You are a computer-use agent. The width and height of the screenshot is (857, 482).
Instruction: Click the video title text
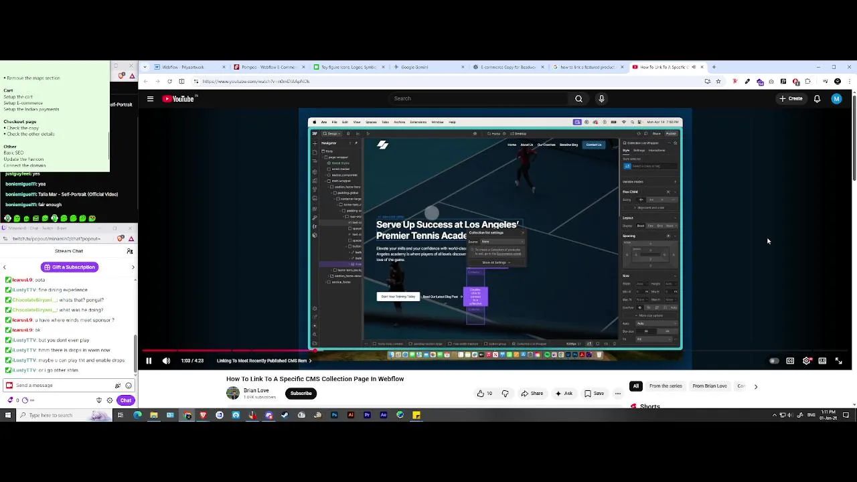coord(315,379)
